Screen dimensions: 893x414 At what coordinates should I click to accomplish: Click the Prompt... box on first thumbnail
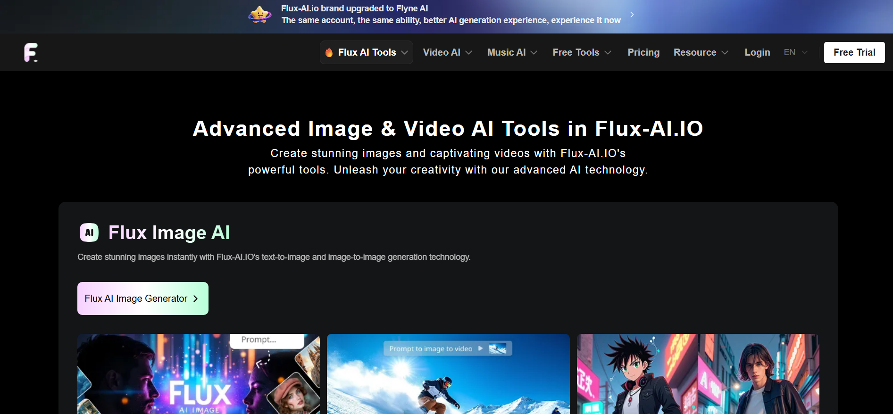267,340
